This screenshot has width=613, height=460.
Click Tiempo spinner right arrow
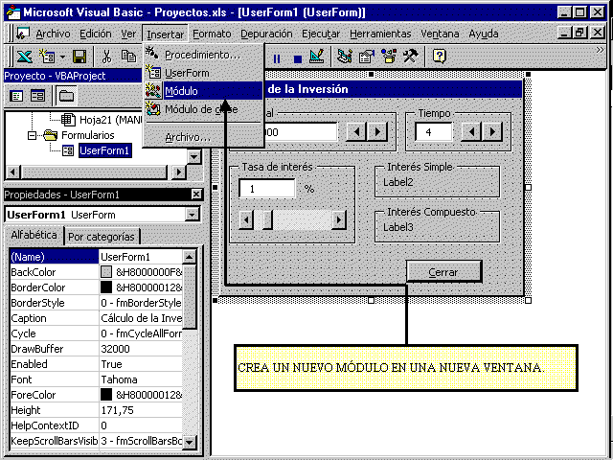[x=492, y=132]
